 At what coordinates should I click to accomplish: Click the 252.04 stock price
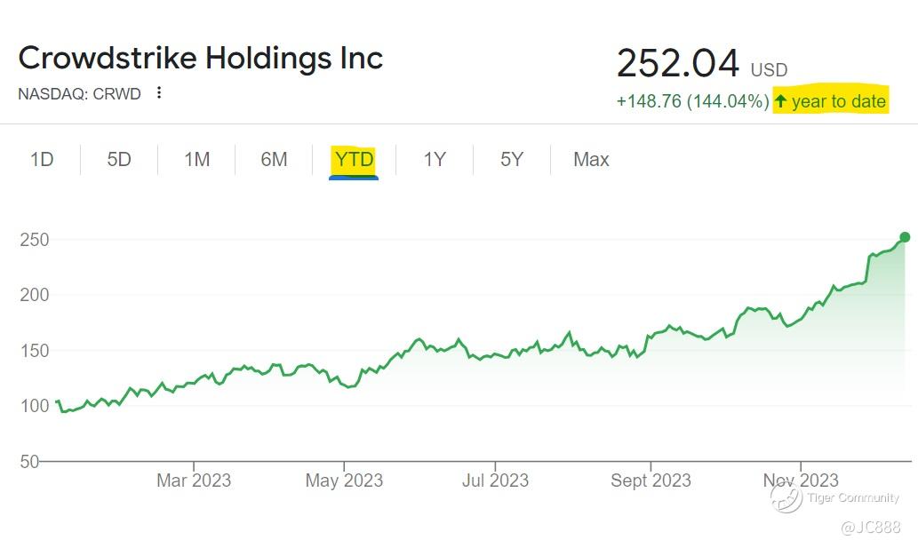(677, 64)
